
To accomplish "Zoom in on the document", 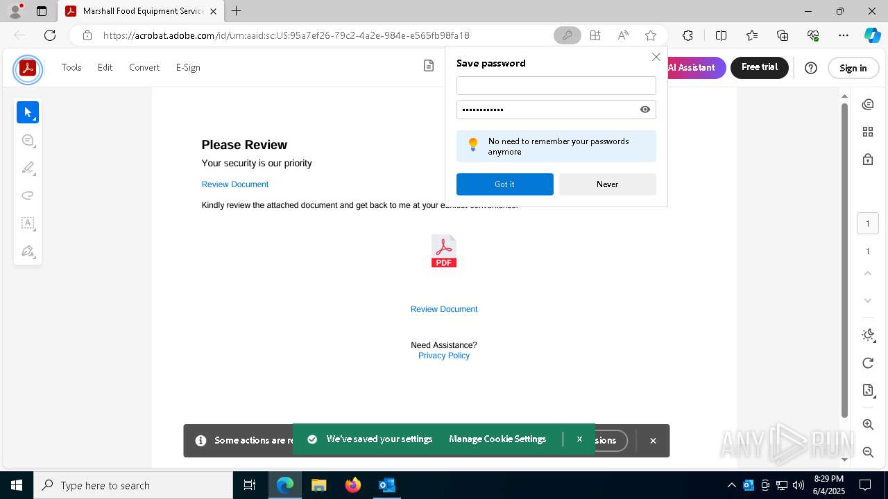I will click(x=868, y=424).
